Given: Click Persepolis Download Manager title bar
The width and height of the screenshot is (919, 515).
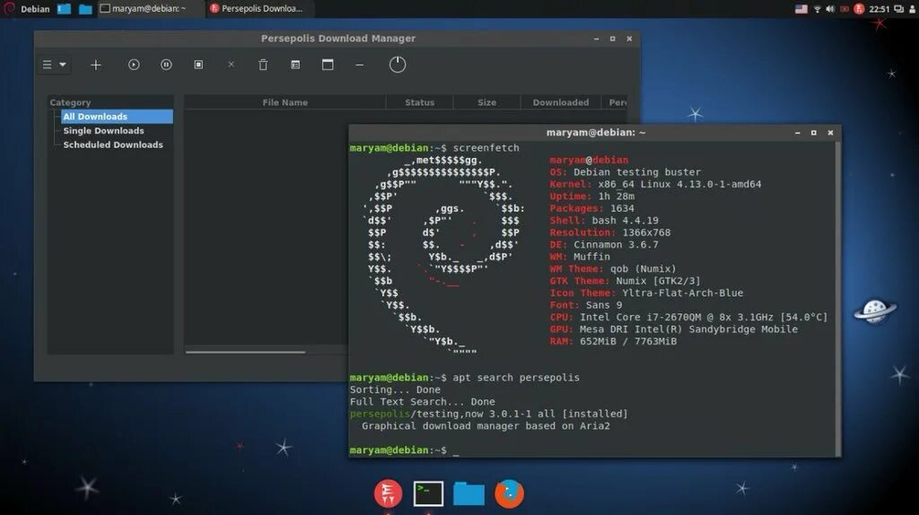Looking at the screenshot, I should pyautogui.click(x=338, y=38).
